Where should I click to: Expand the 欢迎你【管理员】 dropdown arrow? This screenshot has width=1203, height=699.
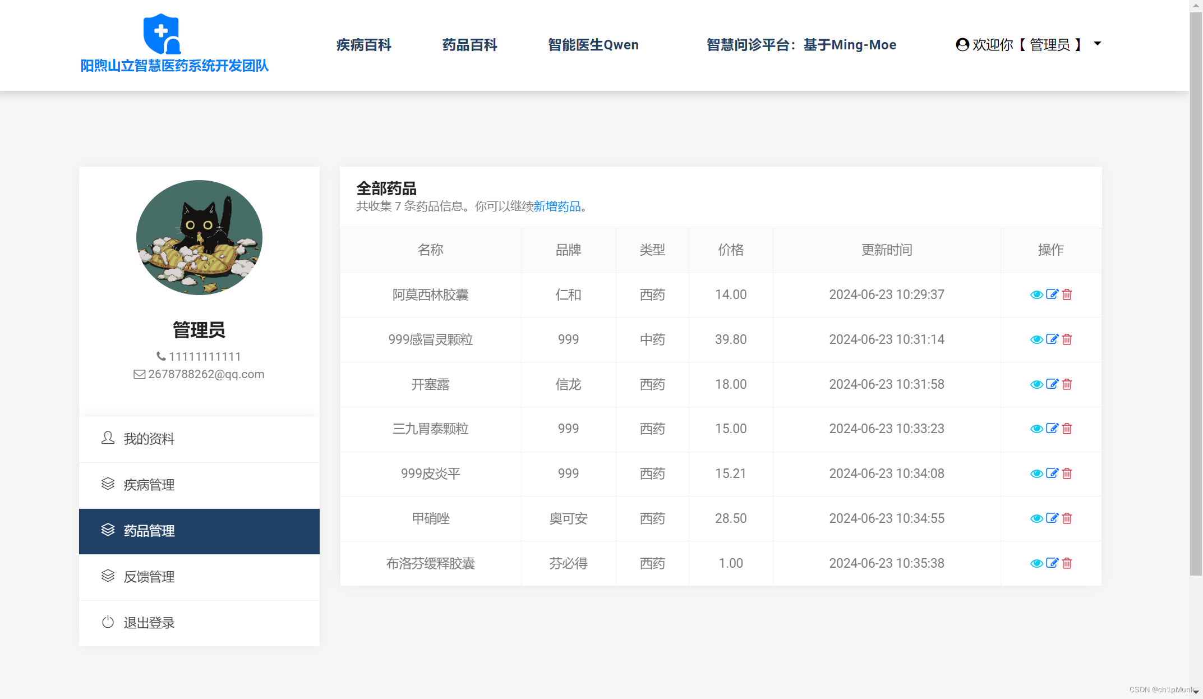tap(1098, 44)
